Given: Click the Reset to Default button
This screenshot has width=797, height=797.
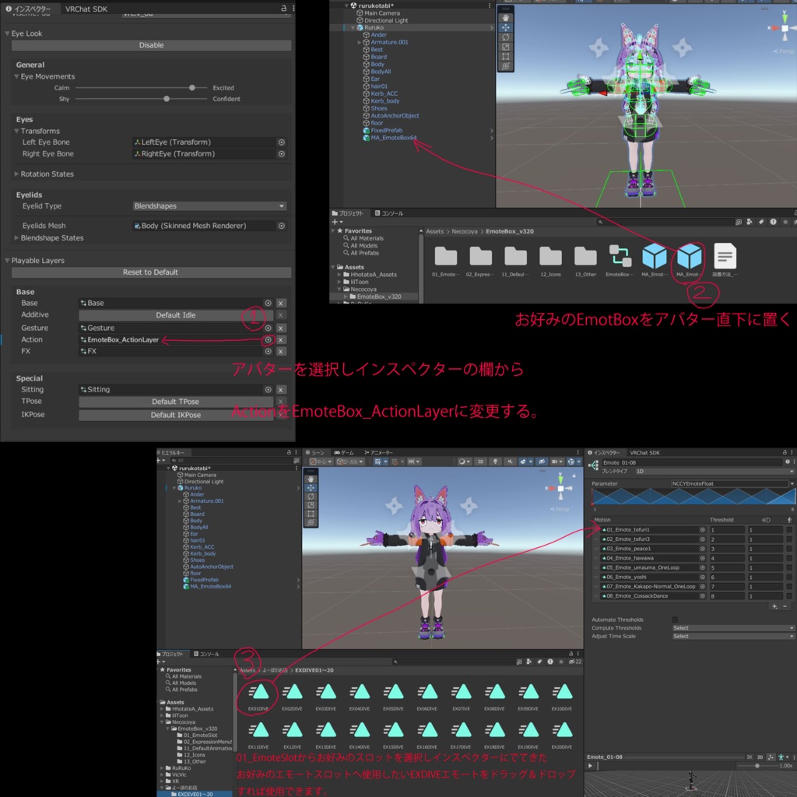Looking at the screenshot, I should pyautogui.click(x=150, y=272).
